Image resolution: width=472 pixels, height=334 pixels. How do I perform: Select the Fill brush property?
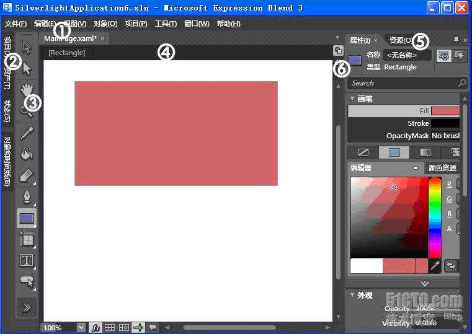click(x=404, y=111)
